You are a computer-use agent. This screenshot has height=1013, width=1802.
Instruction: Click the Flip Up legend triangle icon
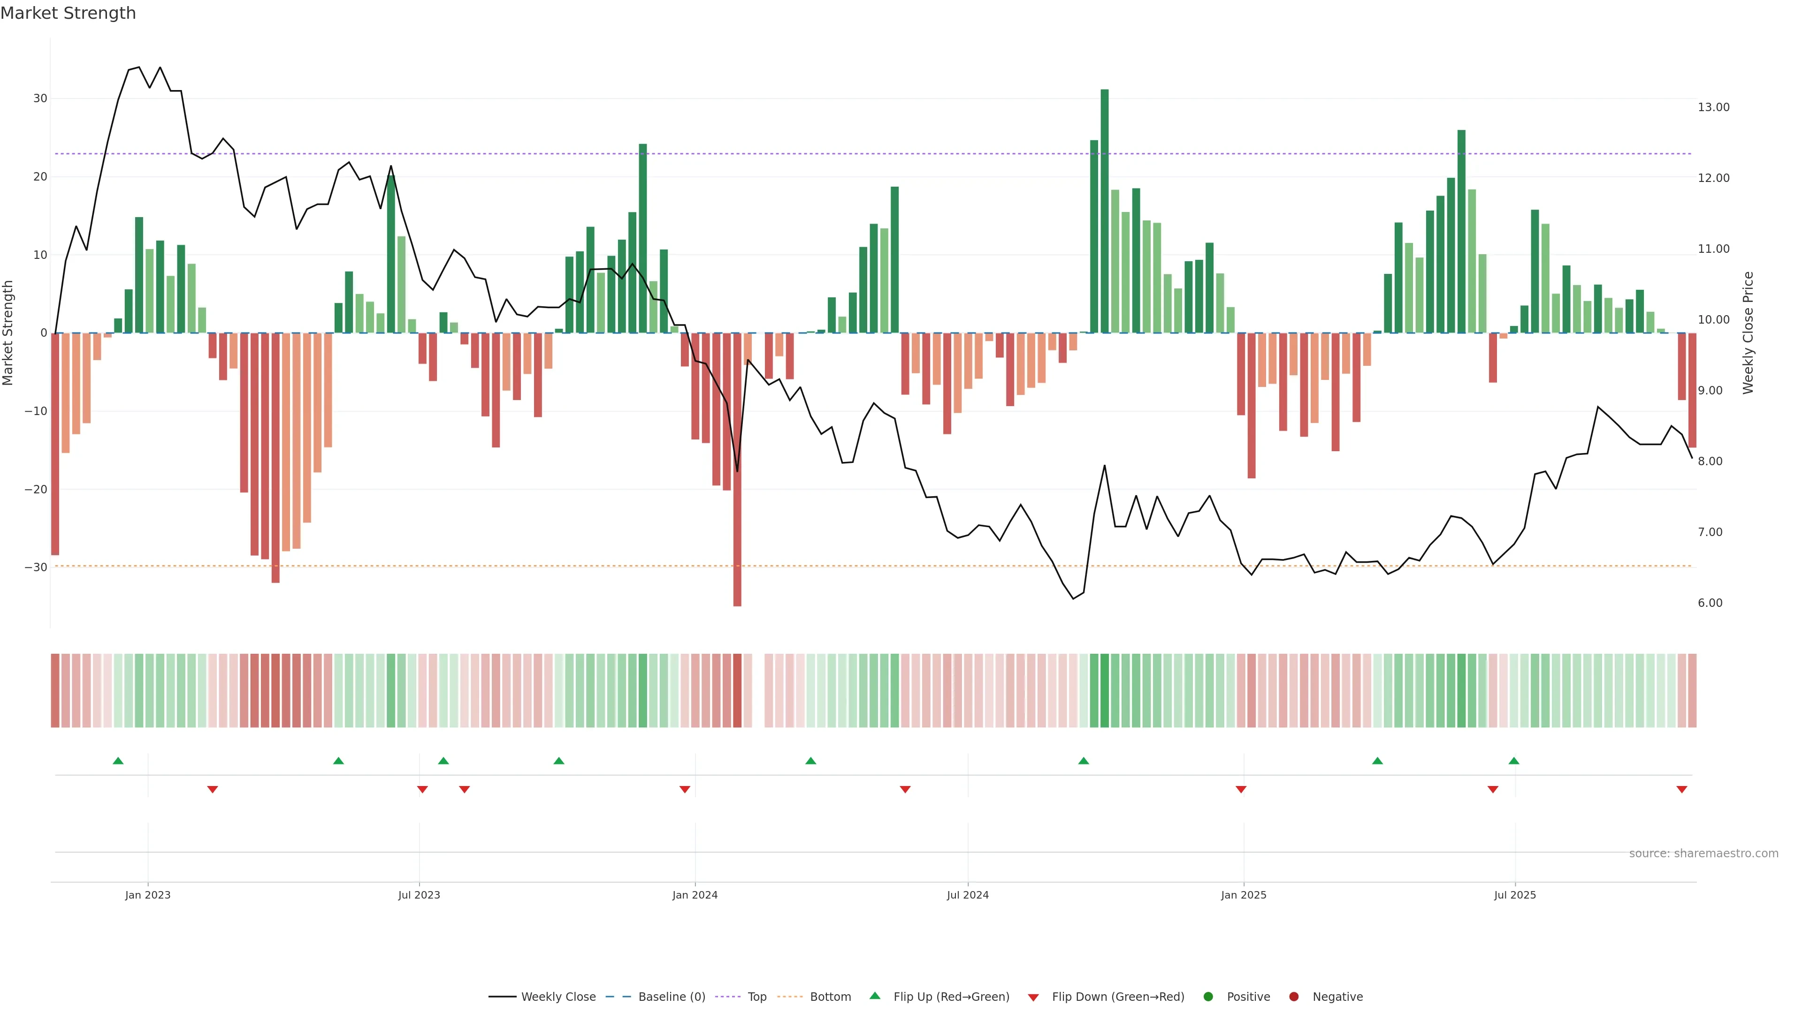point(874,996)
